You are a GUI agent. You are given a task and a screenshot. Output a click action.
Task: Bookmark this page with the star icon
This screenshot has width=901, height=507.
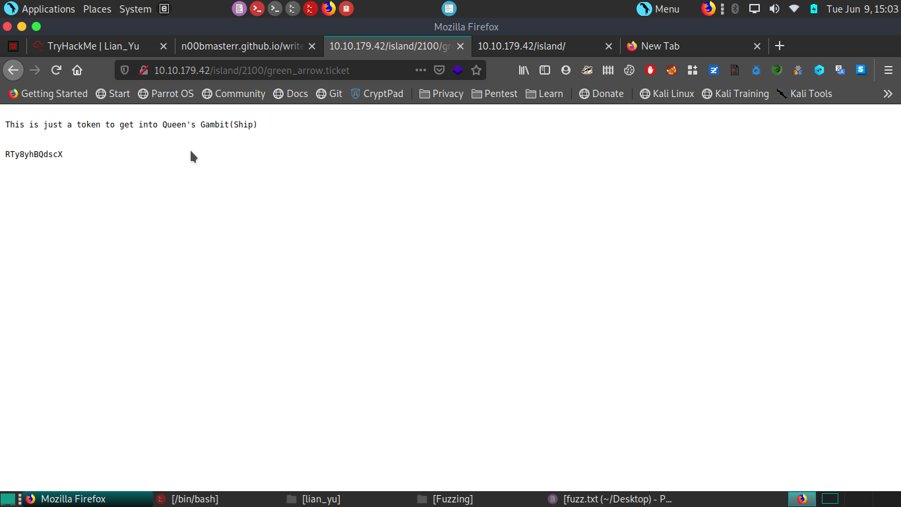(476, 70)
